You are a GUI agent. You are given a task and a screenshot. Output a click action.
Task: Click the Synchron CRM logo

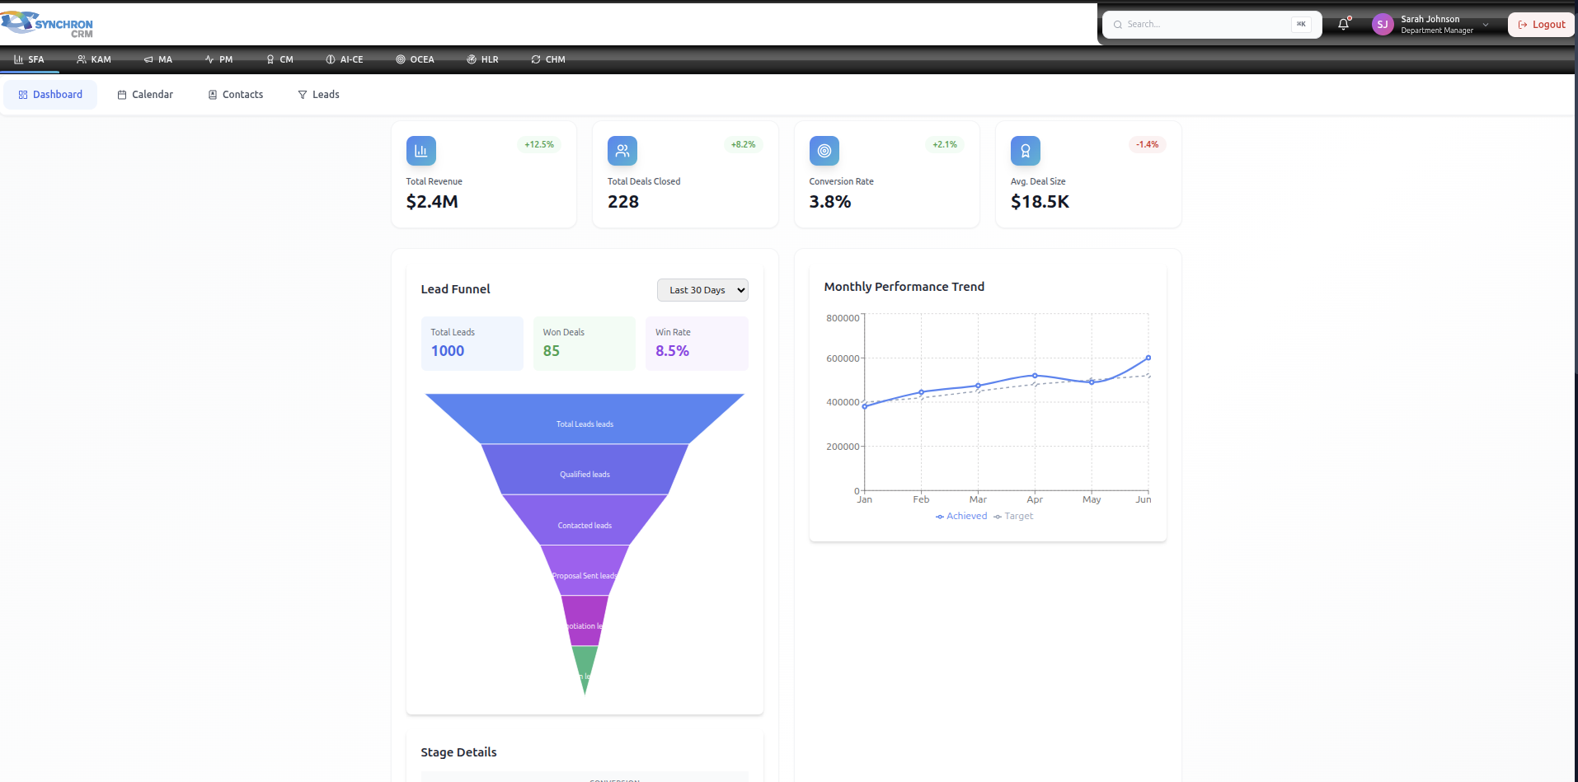(x=48, y=25)
